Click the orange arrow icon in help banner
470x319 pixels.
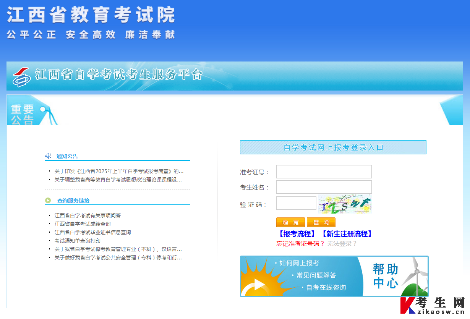(x=259, y=285)
